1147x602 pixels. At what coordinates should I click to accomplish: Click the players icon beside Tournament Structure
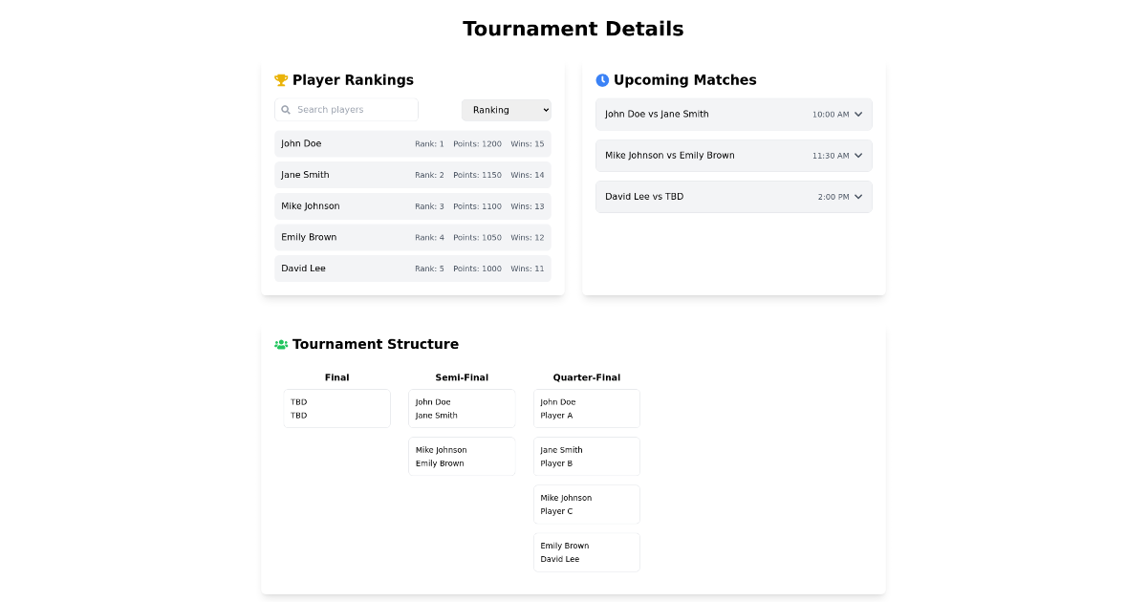pos(280,343)
